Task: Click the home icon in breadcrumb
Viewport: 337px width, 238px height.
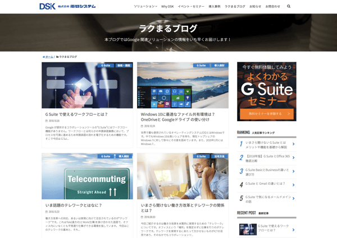Action: 44,57
